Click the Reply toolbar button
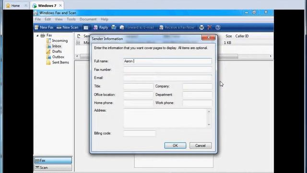 coord(101,27)
